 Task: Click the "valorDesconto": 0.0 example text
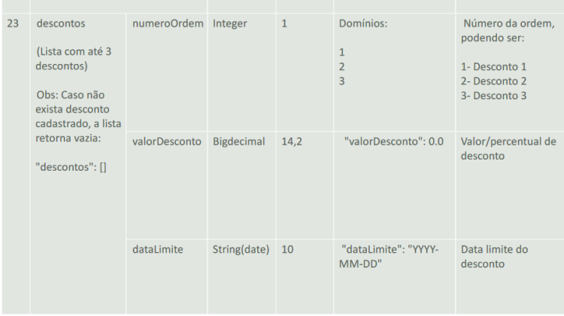[x=394, y=141]
